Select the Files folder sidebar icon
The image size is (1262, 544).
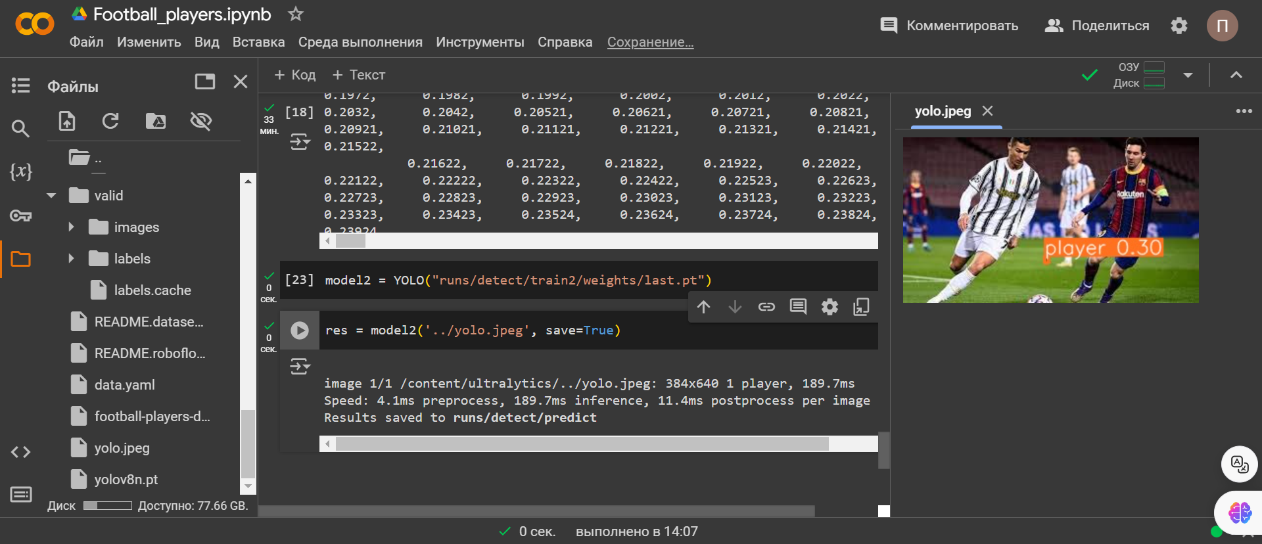click(20, 259)
